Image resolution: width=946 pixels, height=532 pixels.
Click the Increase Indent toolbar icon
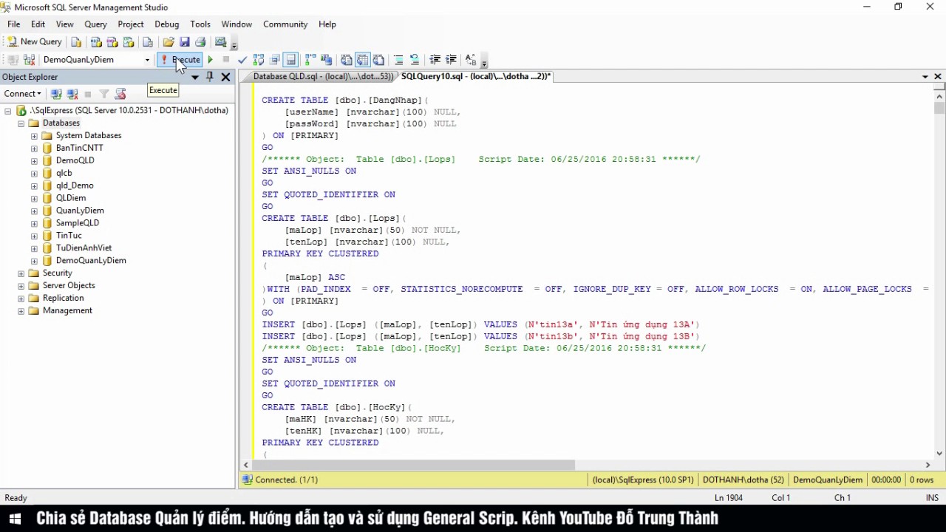coord(451,60)
